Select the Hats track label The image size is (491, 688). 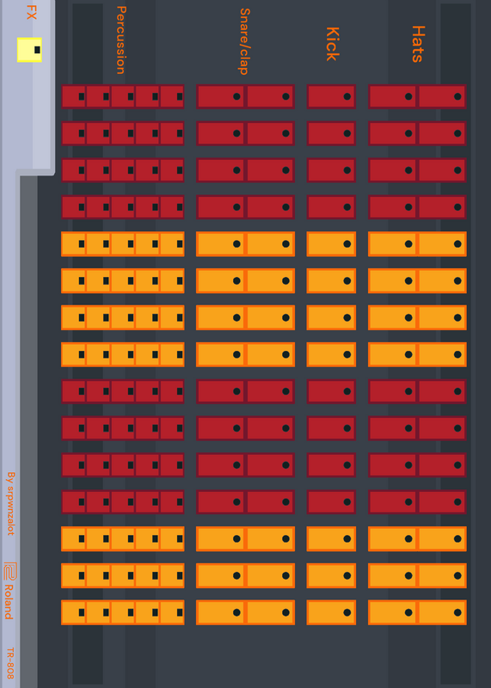tap(418, 44)
